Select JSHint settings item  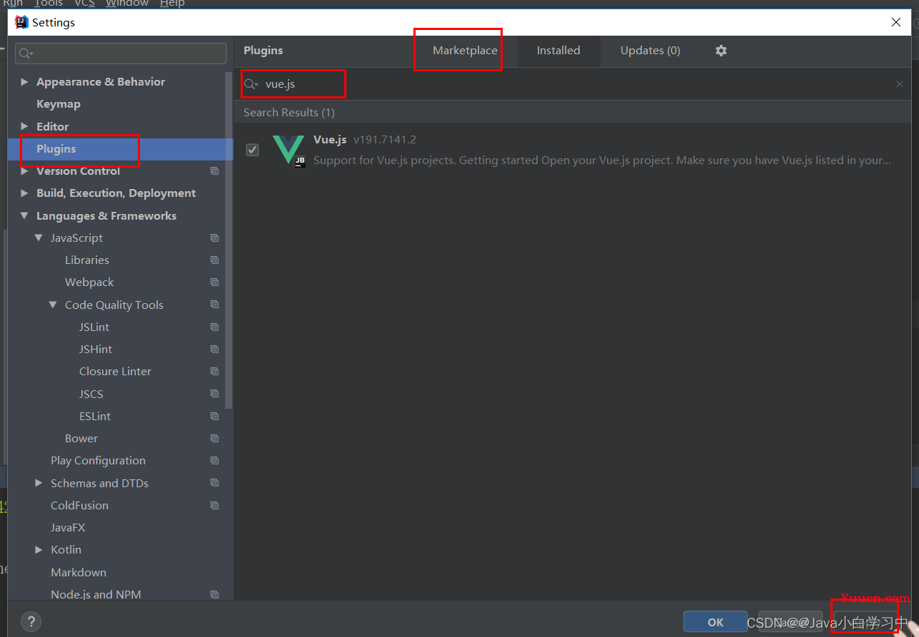[x=96, y=350]
